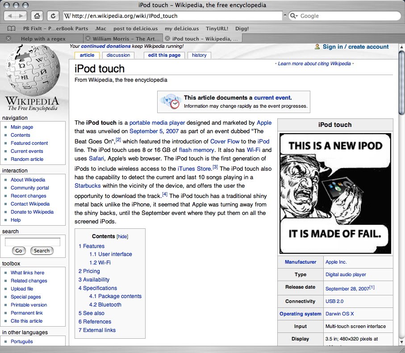This screenshot has width=405, height=353.
Task: Click the Wikipedia globe logo
Action: [33, 70]
